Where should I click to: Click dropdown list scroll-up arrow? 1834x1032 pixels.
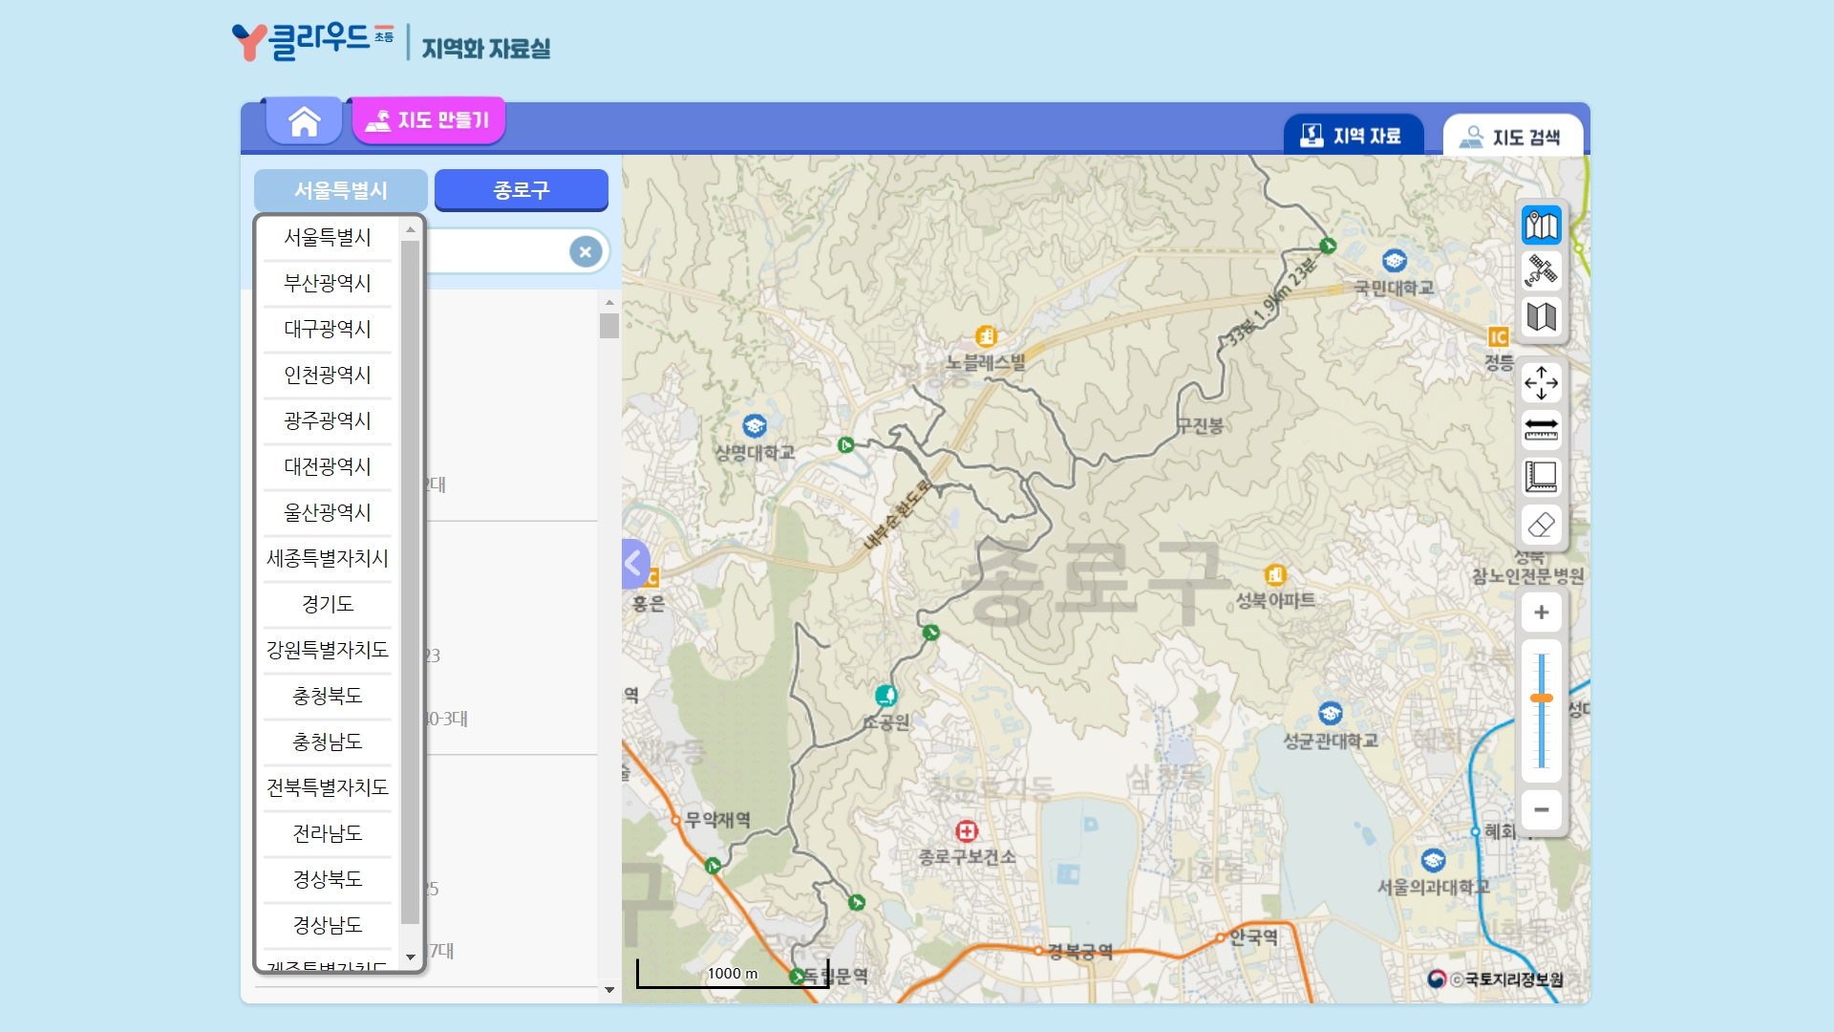tap(411, 229)
